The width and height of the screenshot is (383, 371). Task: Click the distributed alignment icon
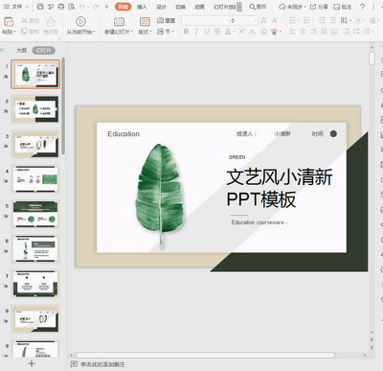click(x=334, y=32)
